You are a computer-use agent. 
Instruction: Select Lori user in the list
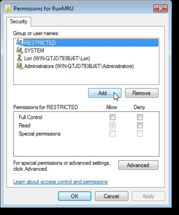(x=57, y=58)
